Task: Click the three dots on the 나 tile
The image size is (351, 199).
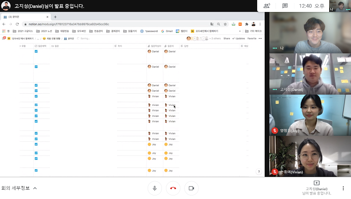Action: coord(274,48)
